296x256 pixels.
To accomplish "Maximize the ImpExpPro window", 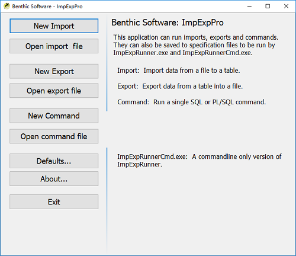I will pos(268,7).
